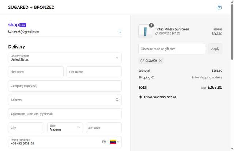
Task: Click the total savings tag icon
Action: pyautogui.click(x=140, y=97)
